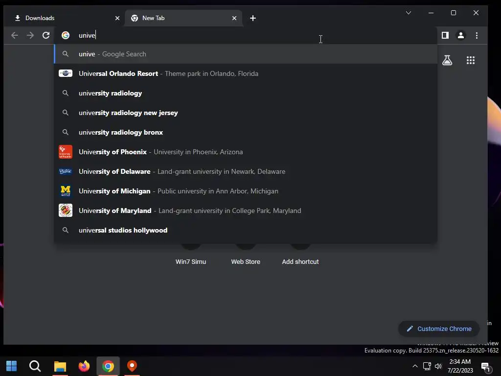Click the volume speaker tray icon
The width and height of the screenshot is (501, 376).
point(438,366)
